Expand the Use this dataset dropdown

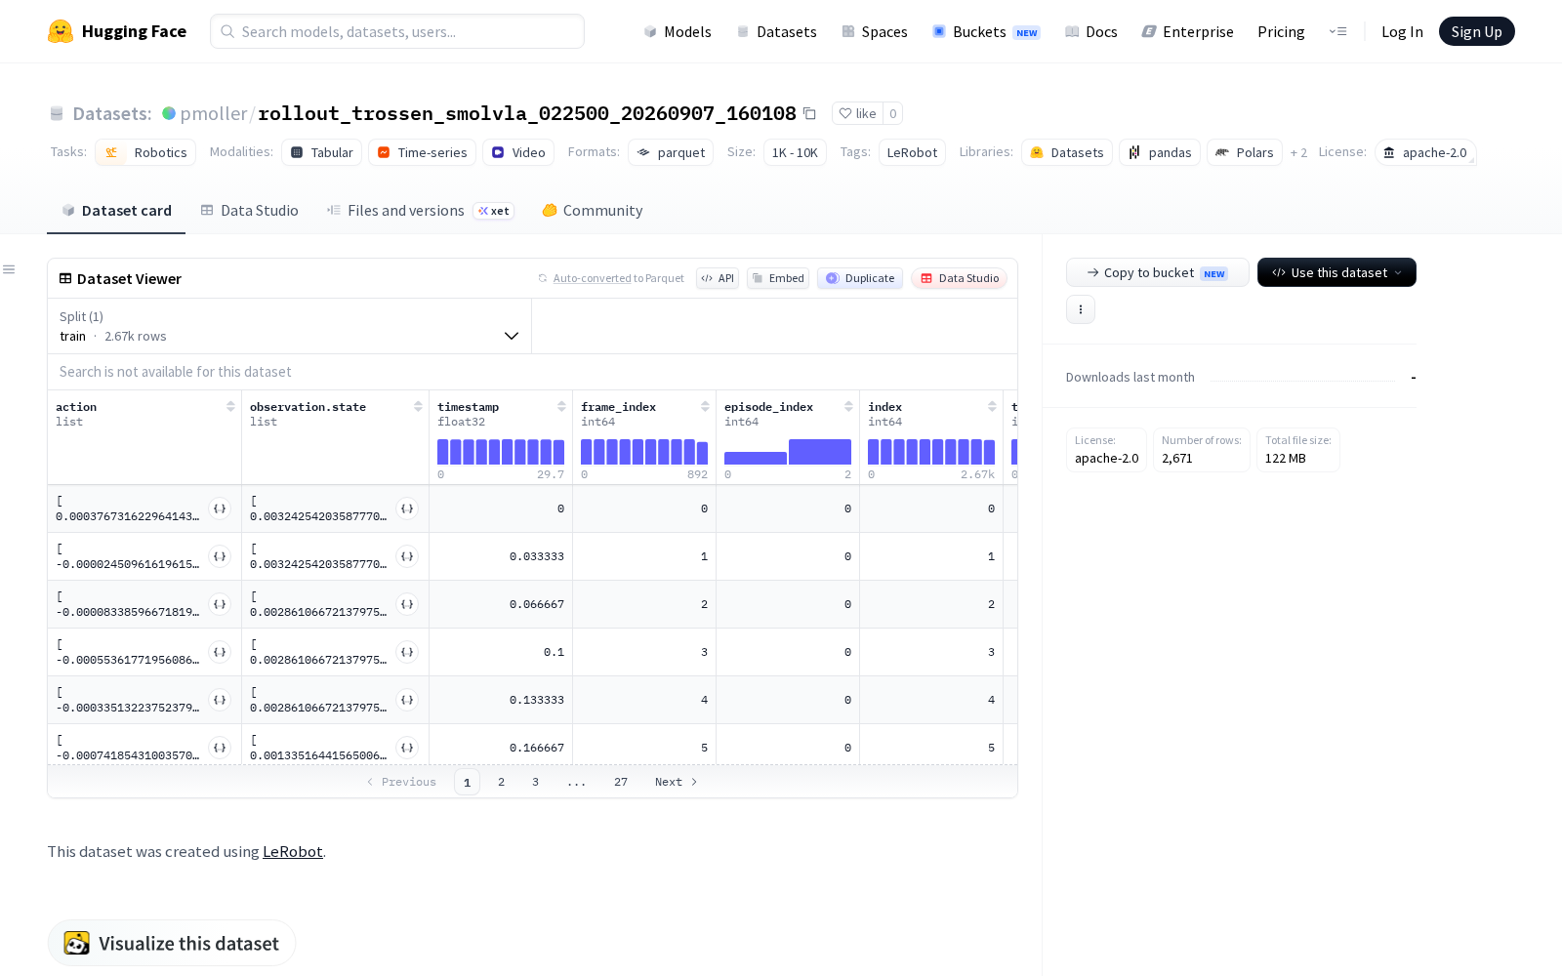(1336, 272)
